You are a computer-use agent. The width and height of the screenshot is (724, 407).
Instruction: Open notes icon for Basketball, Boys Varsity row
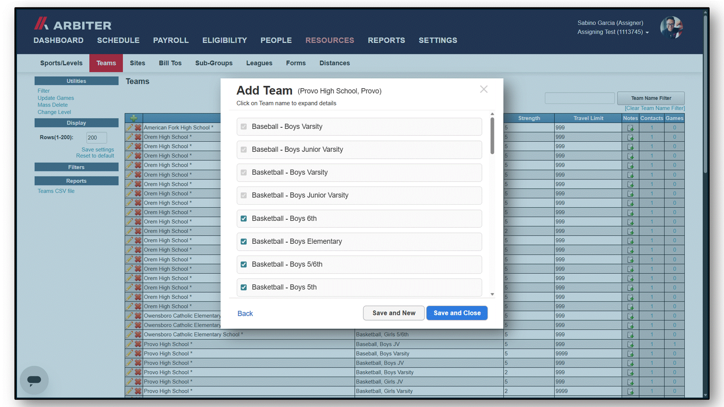click(630, 372)
